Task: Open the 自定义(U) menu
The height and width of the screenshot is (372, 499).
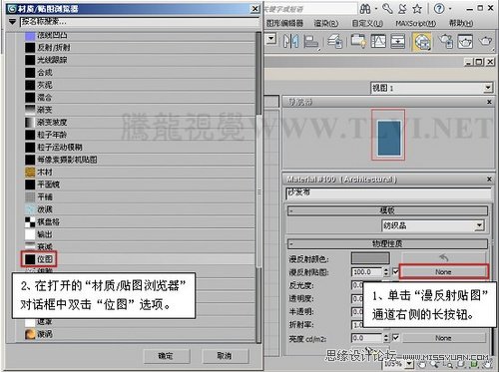Action: click(367, 23)
